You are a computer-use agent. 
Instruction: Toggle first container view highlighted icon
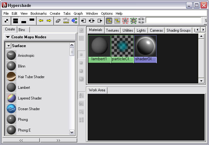pos(109,21)
